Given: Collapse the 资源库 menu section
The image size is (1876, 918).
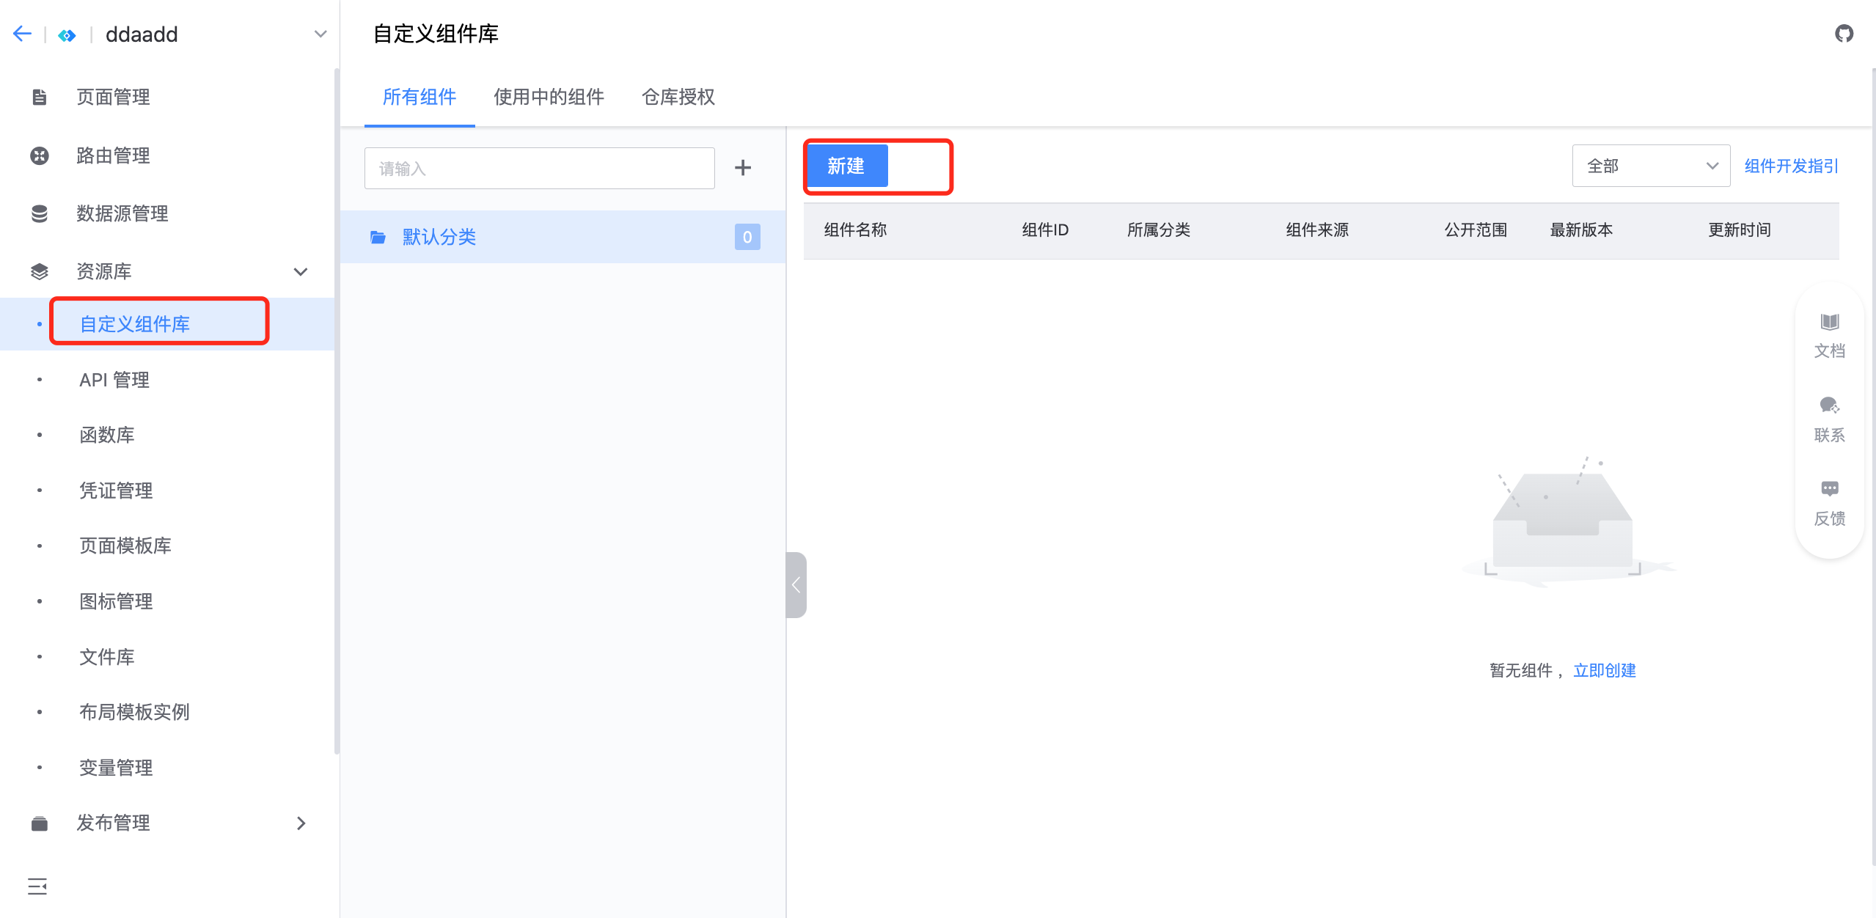Looking at the screenshot, I should [300, 271].
